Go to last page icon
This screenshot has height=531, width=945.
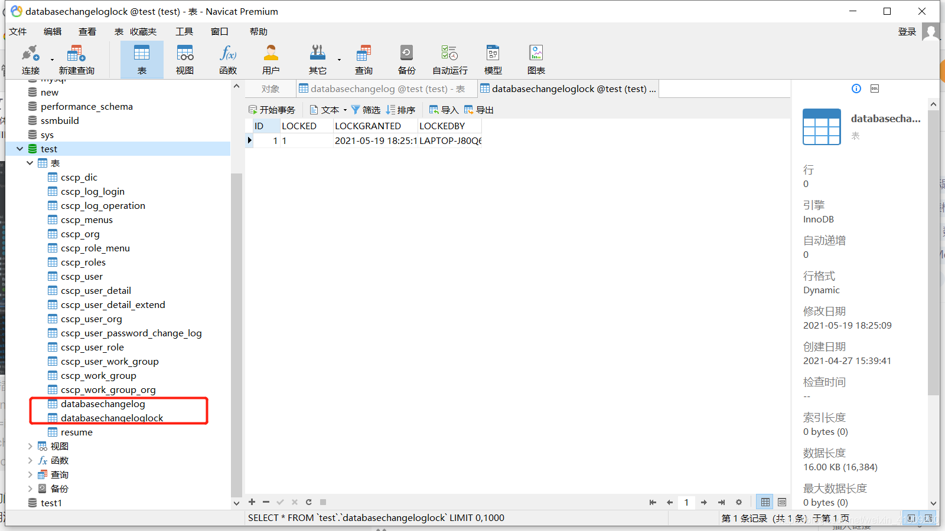[x=721, y=502]
